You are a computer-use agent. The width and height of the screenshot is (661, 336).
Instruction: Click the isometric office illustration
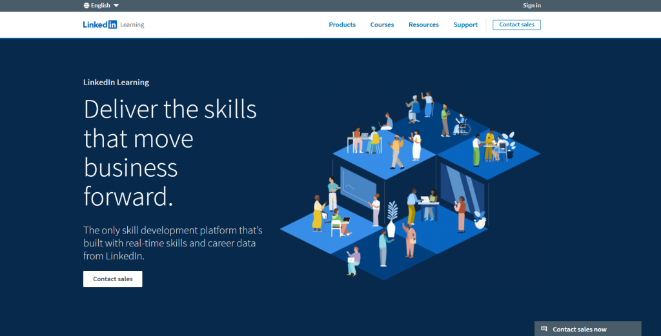click(x=410, y=186)
